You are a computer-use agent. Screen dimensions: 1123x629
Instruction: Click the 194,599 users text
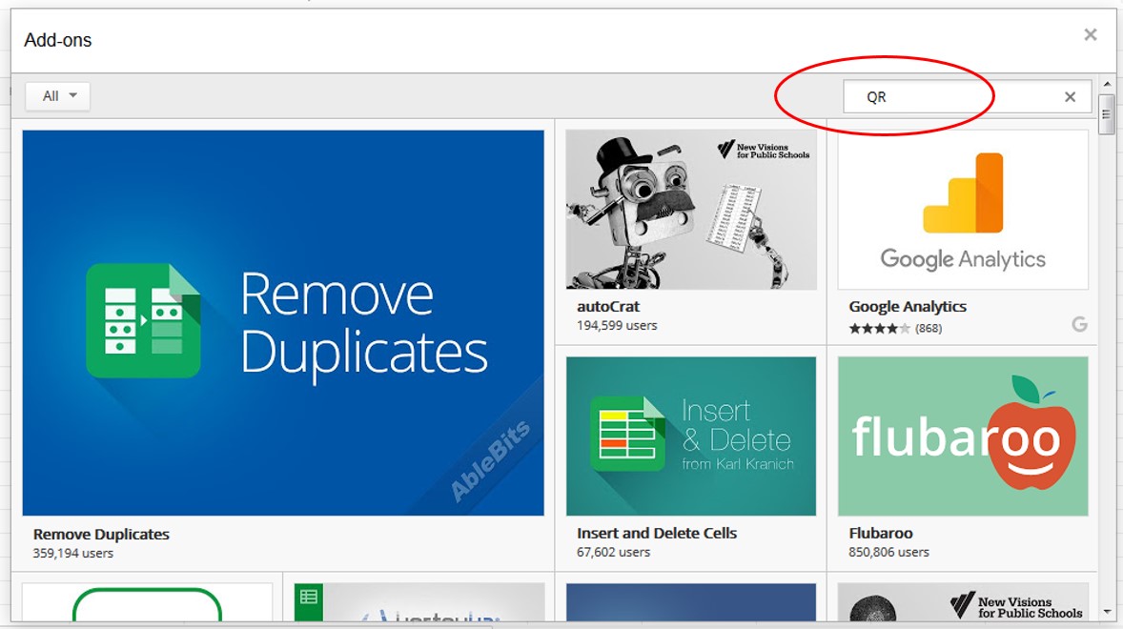617,326
